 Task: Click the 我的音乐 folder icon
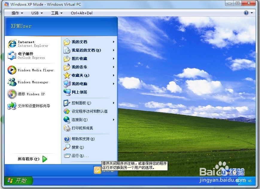(x=67, y=67)
